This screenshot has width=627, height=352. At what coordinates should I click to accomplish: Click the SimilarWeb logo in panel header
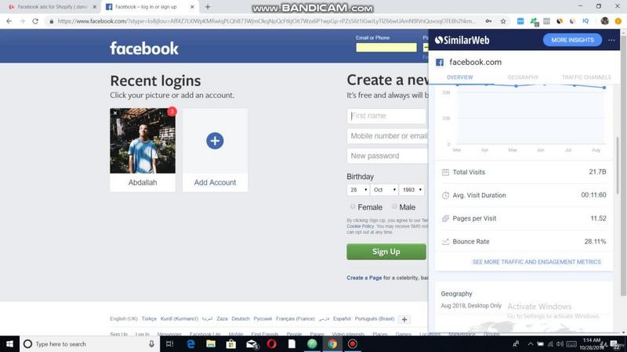(462, 40)
